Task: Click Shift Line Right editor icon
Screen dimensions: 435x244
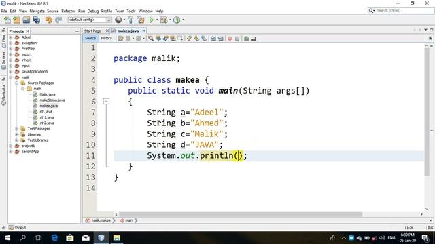Action: pyautogui.click(x=220, y=39)
